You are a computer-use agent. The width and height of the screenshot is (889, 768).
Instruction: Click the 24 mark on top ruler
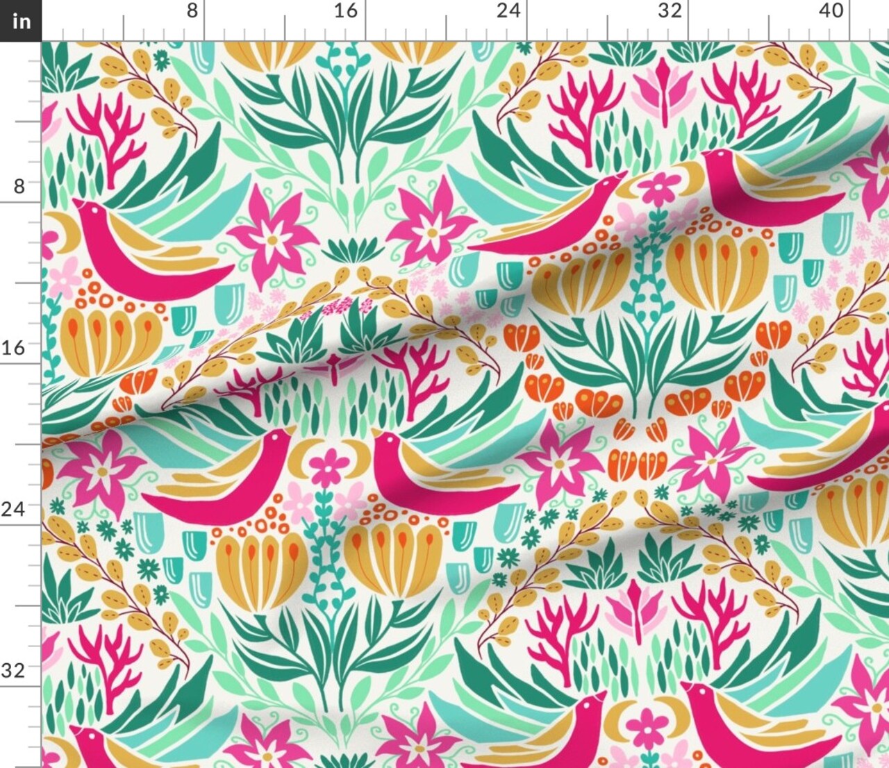[508, 10]
